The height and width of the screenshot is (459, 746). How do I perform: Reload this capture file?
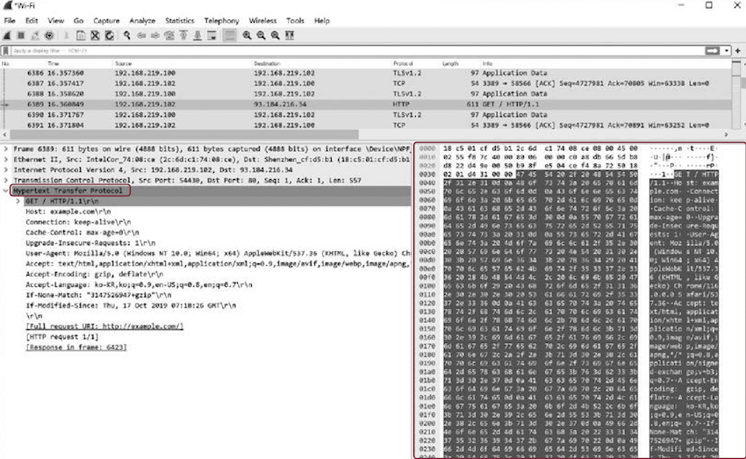tap(110, 36)
